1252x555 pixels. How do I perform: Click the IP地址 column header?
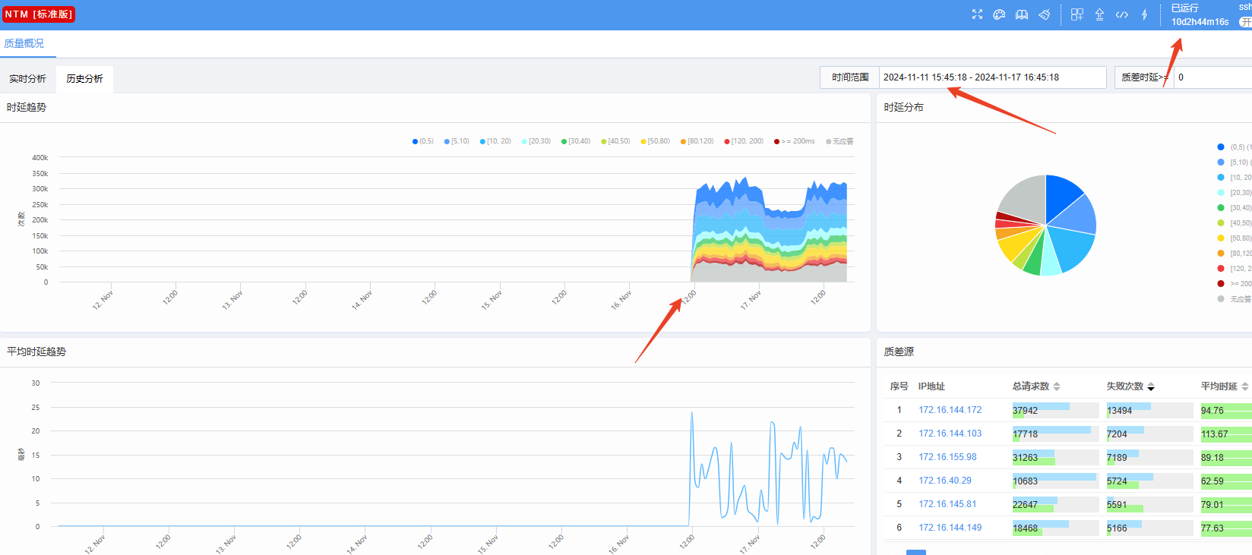931,386
